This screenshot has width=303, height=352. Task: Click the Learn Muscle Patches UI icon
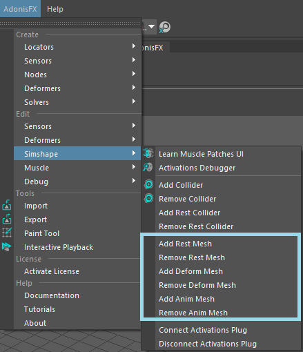[148, 153]
